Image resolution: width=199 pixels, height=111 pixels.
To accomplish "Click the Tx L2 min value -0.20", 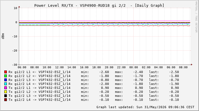I will 104,92.
